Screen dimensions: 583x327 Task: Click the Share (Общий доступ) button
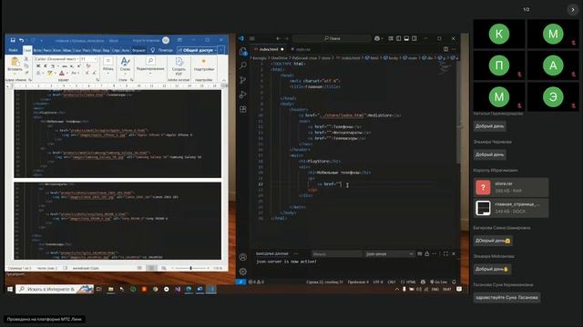click(197, 50)
